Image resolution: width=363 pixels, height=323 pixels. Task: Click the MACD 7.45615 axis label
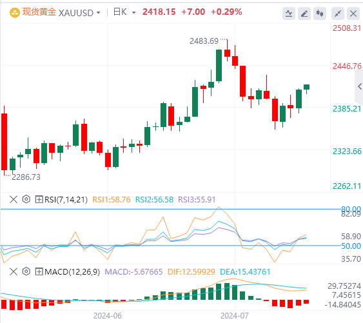coord(346,295)
